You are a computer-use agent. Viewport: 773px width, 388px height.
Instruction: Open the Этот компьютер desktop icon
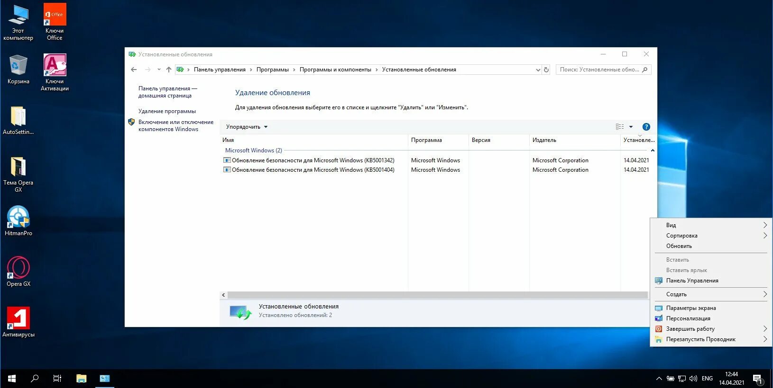(18, 22)
